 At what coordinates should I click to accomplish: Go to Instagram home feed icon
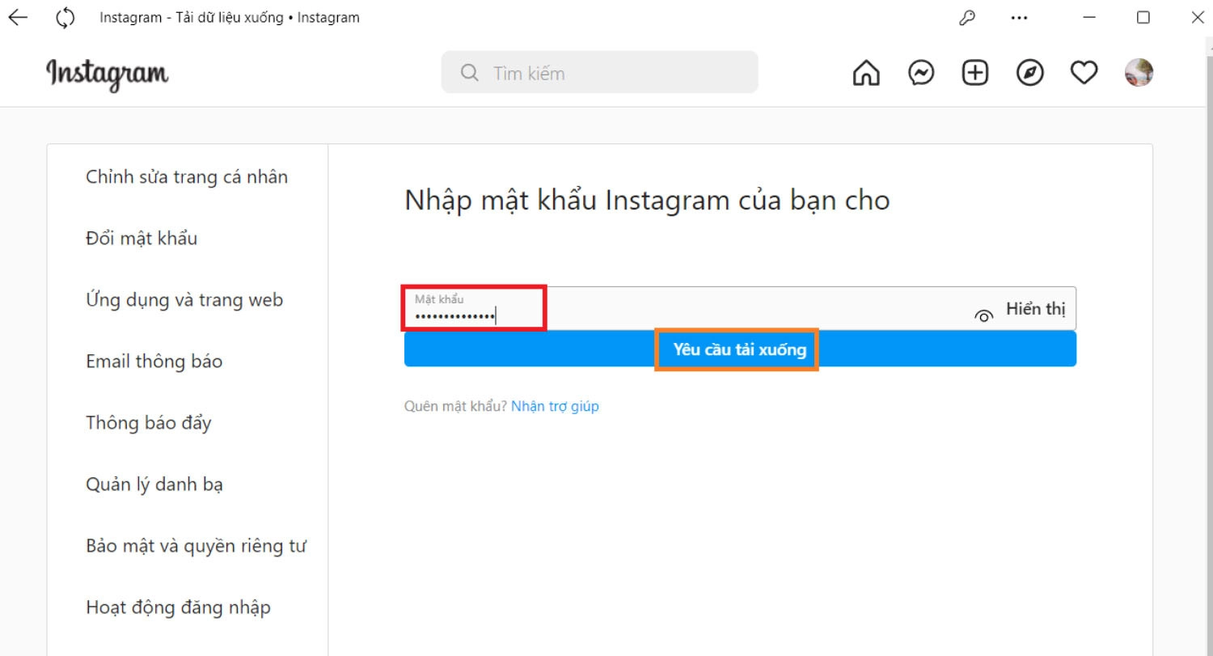(x=866, y=73)
